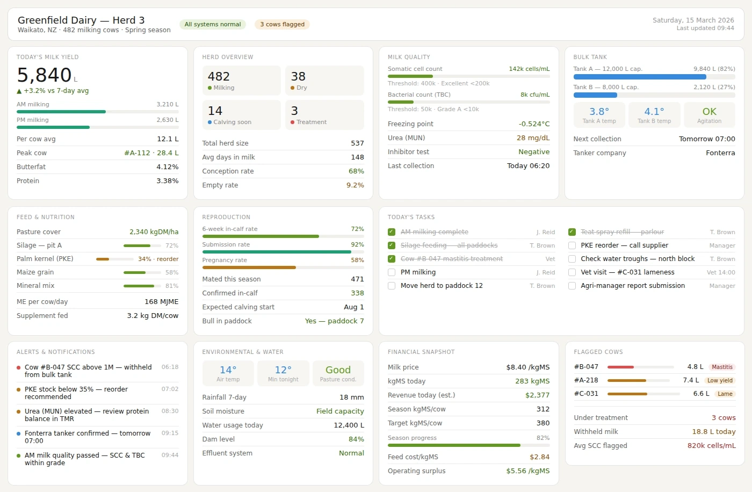This screenshot has height=492, width=752.
Task: Open the 3 cows flagged badge
Action: click(281, 24)
